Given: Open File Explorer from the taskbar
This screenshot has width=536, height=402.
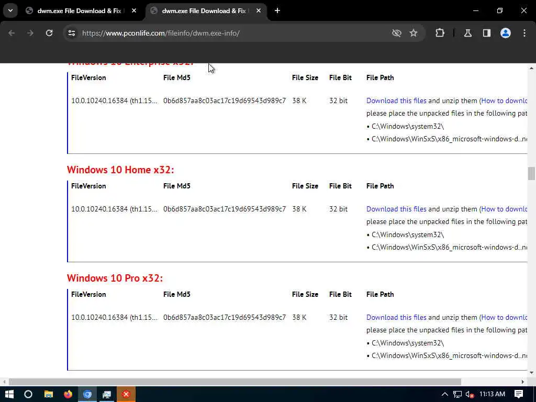Looking at the screenshot, I should tap(49, 394).
